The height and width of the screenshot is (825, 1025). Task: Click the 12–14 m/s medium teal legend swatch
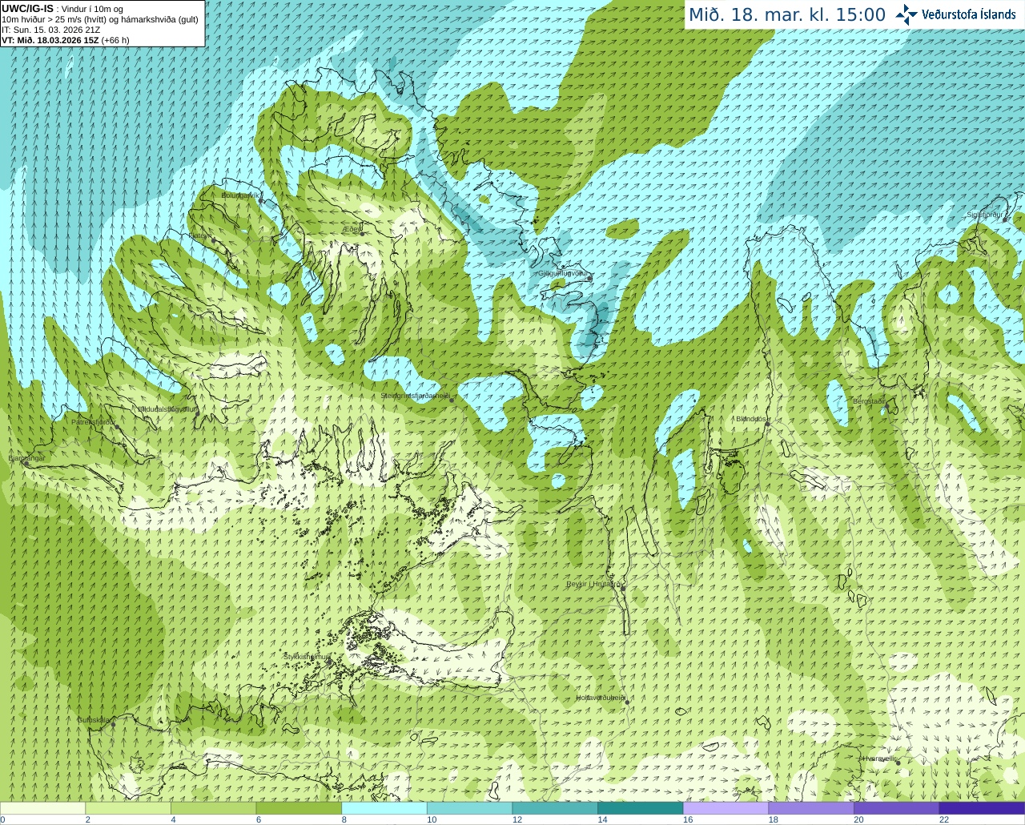click(x=555, y=808)
